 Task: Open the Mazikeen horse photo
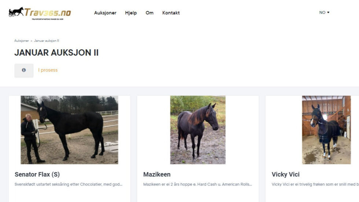198,130
